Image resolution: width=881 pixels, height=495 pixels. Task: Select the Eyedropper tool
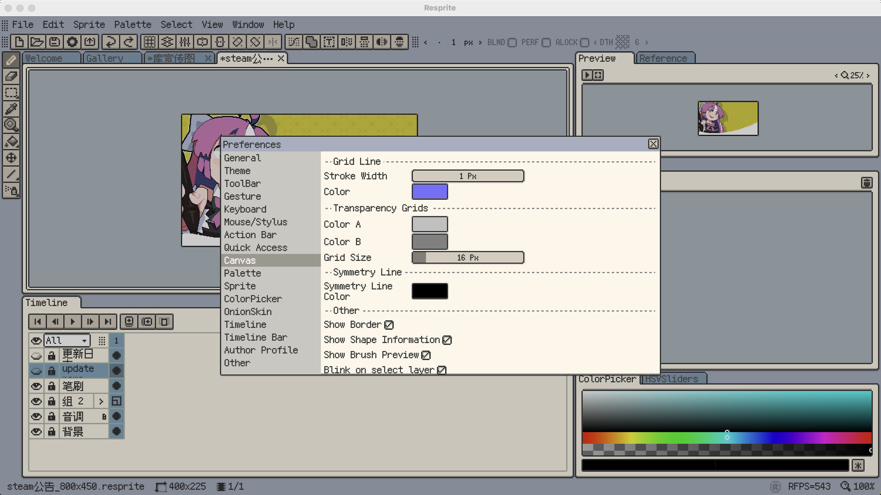pos(11,109)
